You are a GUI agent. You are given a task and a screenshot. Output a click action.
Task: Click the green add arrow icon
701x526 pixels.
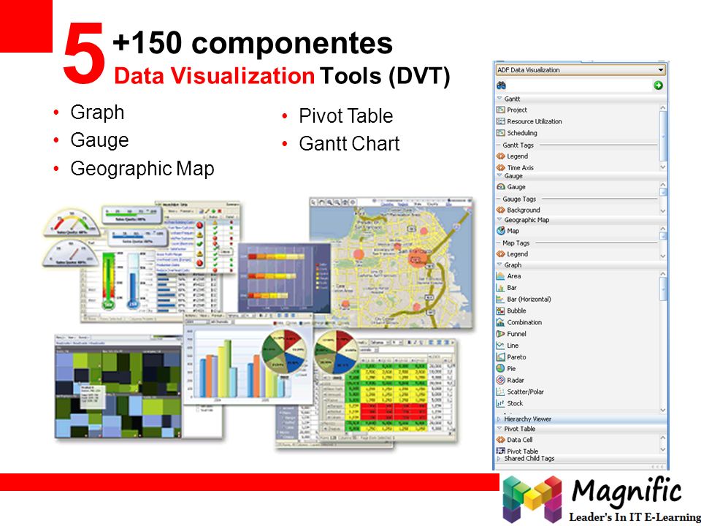(x=658, y=85)
